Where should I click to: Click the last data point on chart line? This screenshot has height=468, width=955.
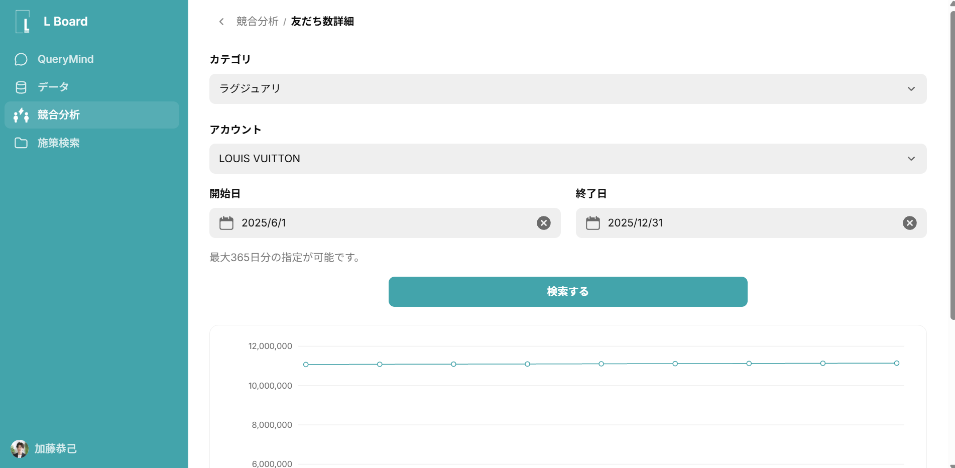tap(896, 363)
